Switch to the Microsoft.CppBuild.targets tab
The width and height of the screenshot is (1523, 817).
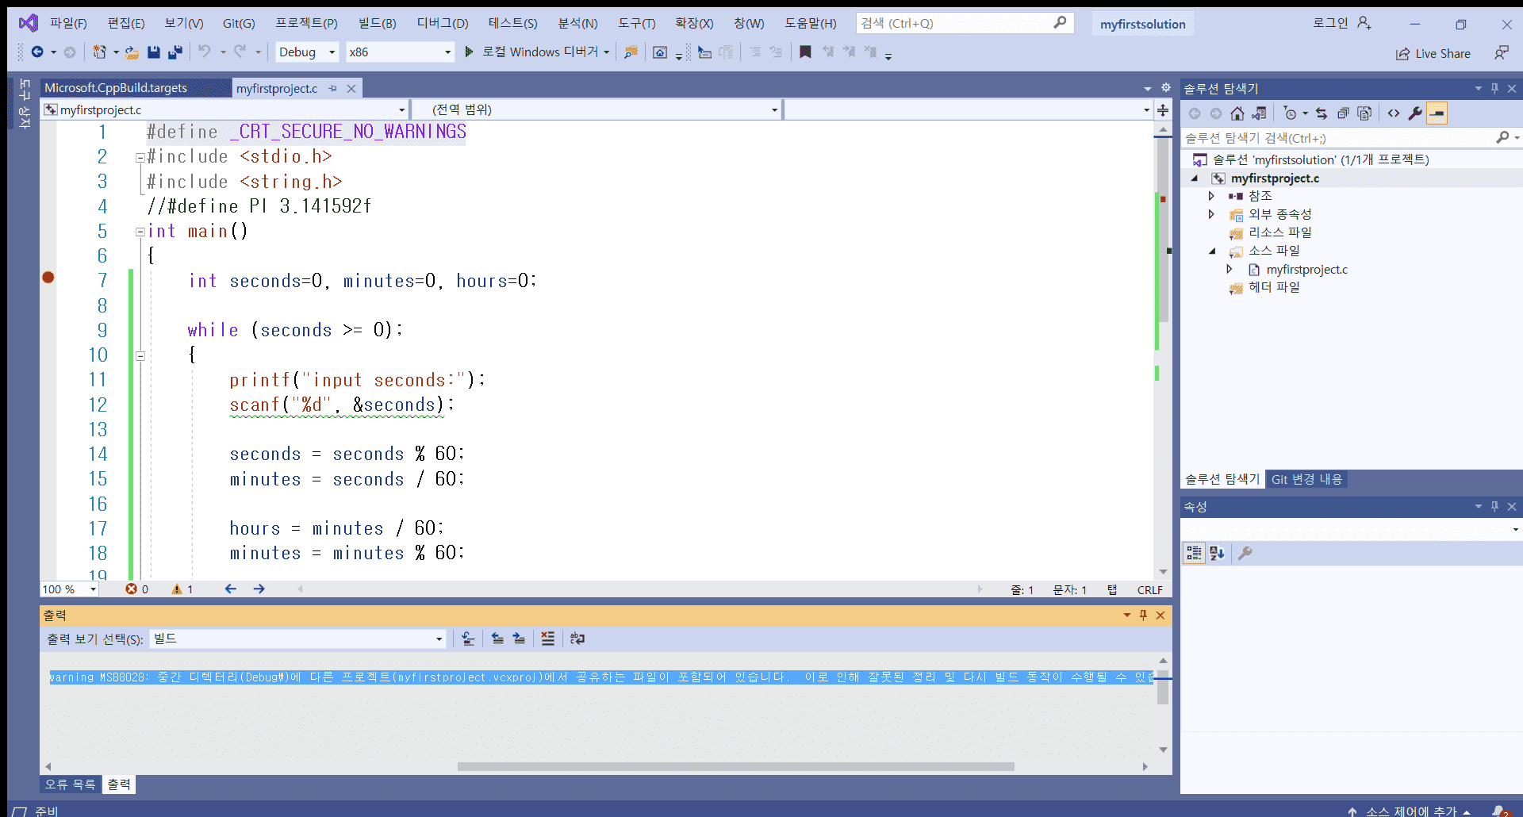point(116,88)
